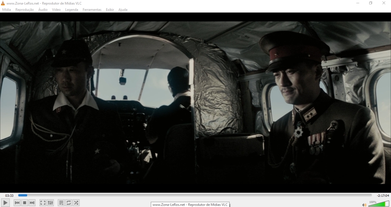
Task: Click elapsed time label 03:33
Action: pos(9,195)
